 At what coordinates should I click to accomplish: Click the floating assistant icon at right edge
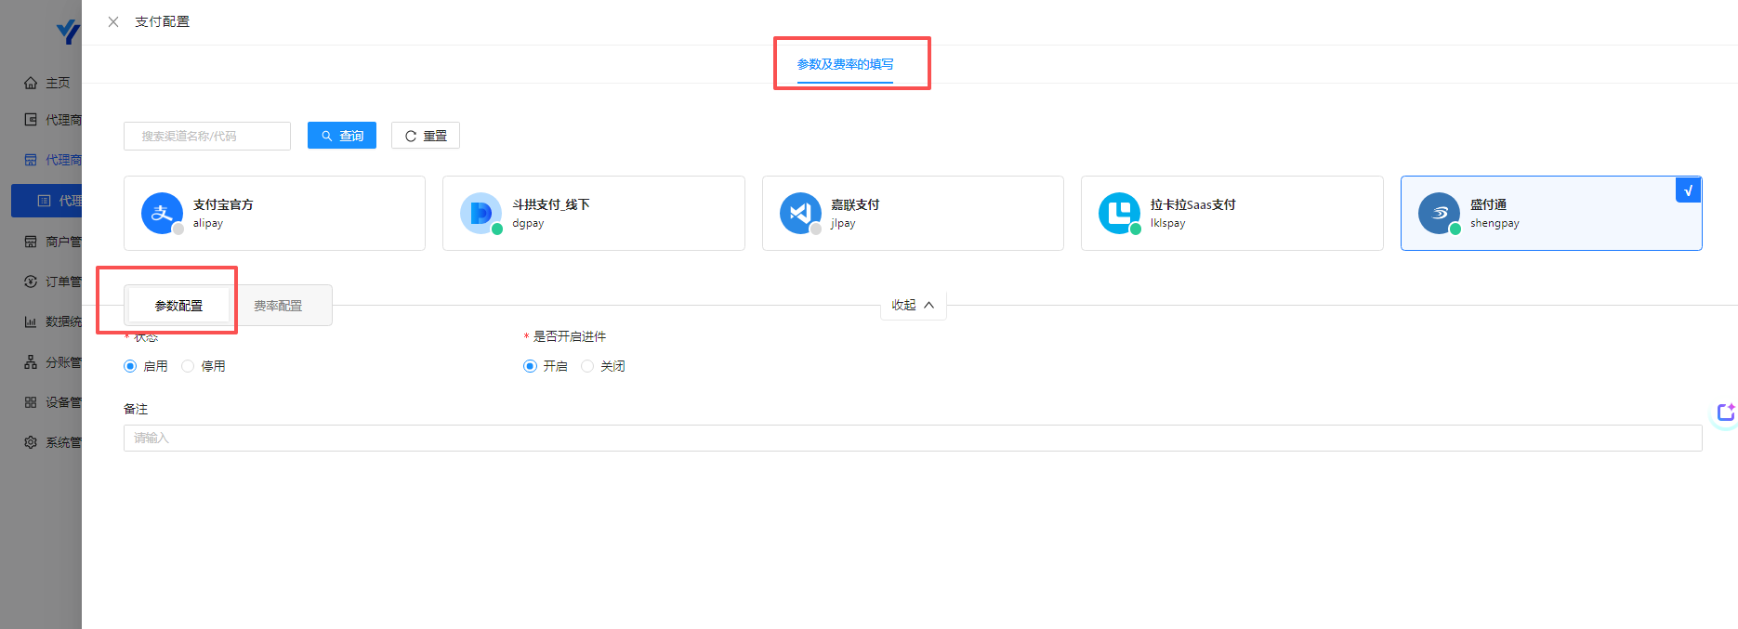pos(1725,413)
